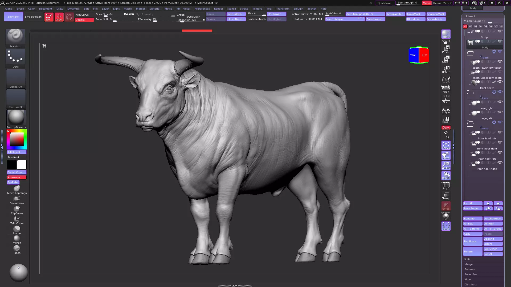Toggle Ghost transparency button

tap(446, 206)
